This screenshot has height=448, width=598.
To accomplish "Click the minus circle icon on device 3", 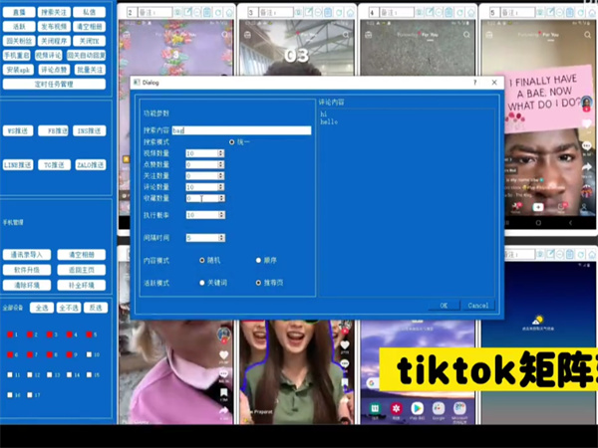I will click(318, 12).
